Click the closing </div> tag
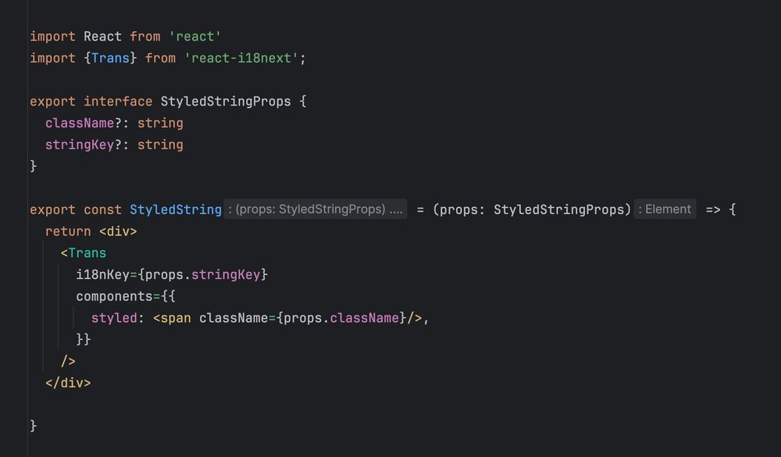 (68, 384)
